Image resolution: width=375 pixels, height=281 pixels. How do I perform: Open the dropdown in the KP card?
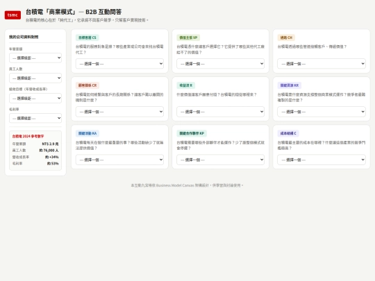click(x=221, y=160)
